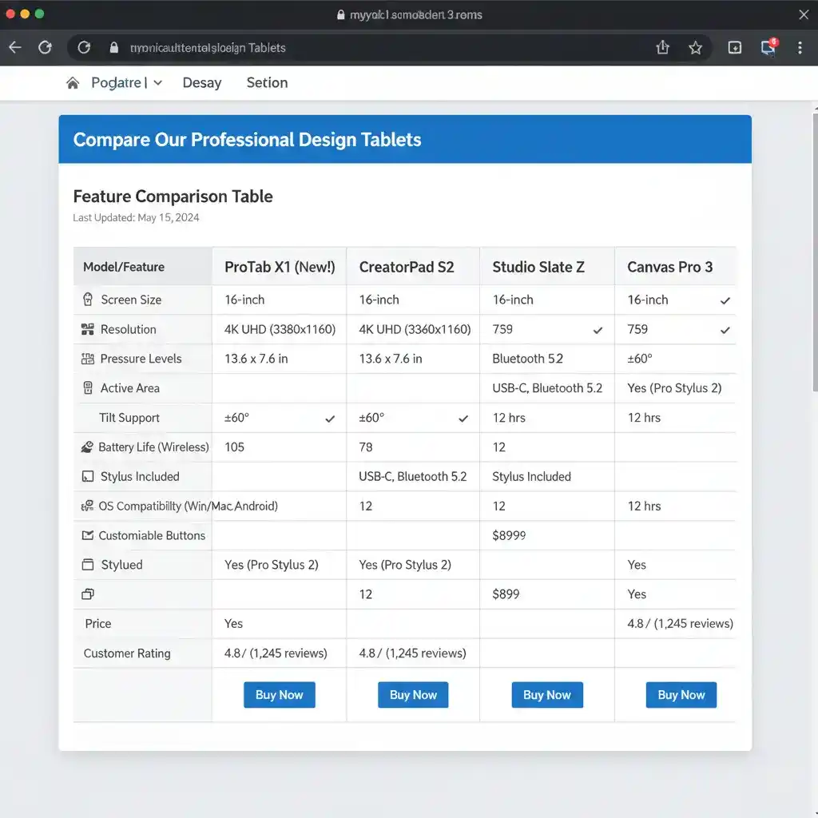Open the Desay navigation menu item
The height and width of the screenshot is (818, 818).
(x=201, y=83)
